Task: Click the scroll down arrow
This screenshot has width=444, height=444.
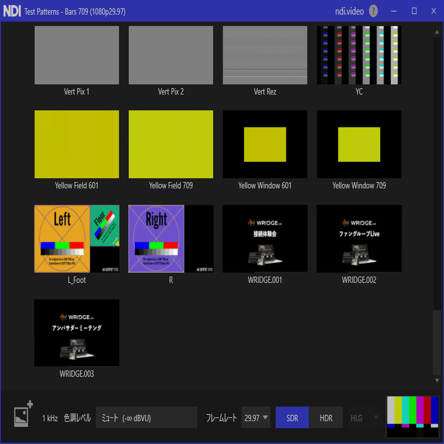Action: (x=437, y=381)
